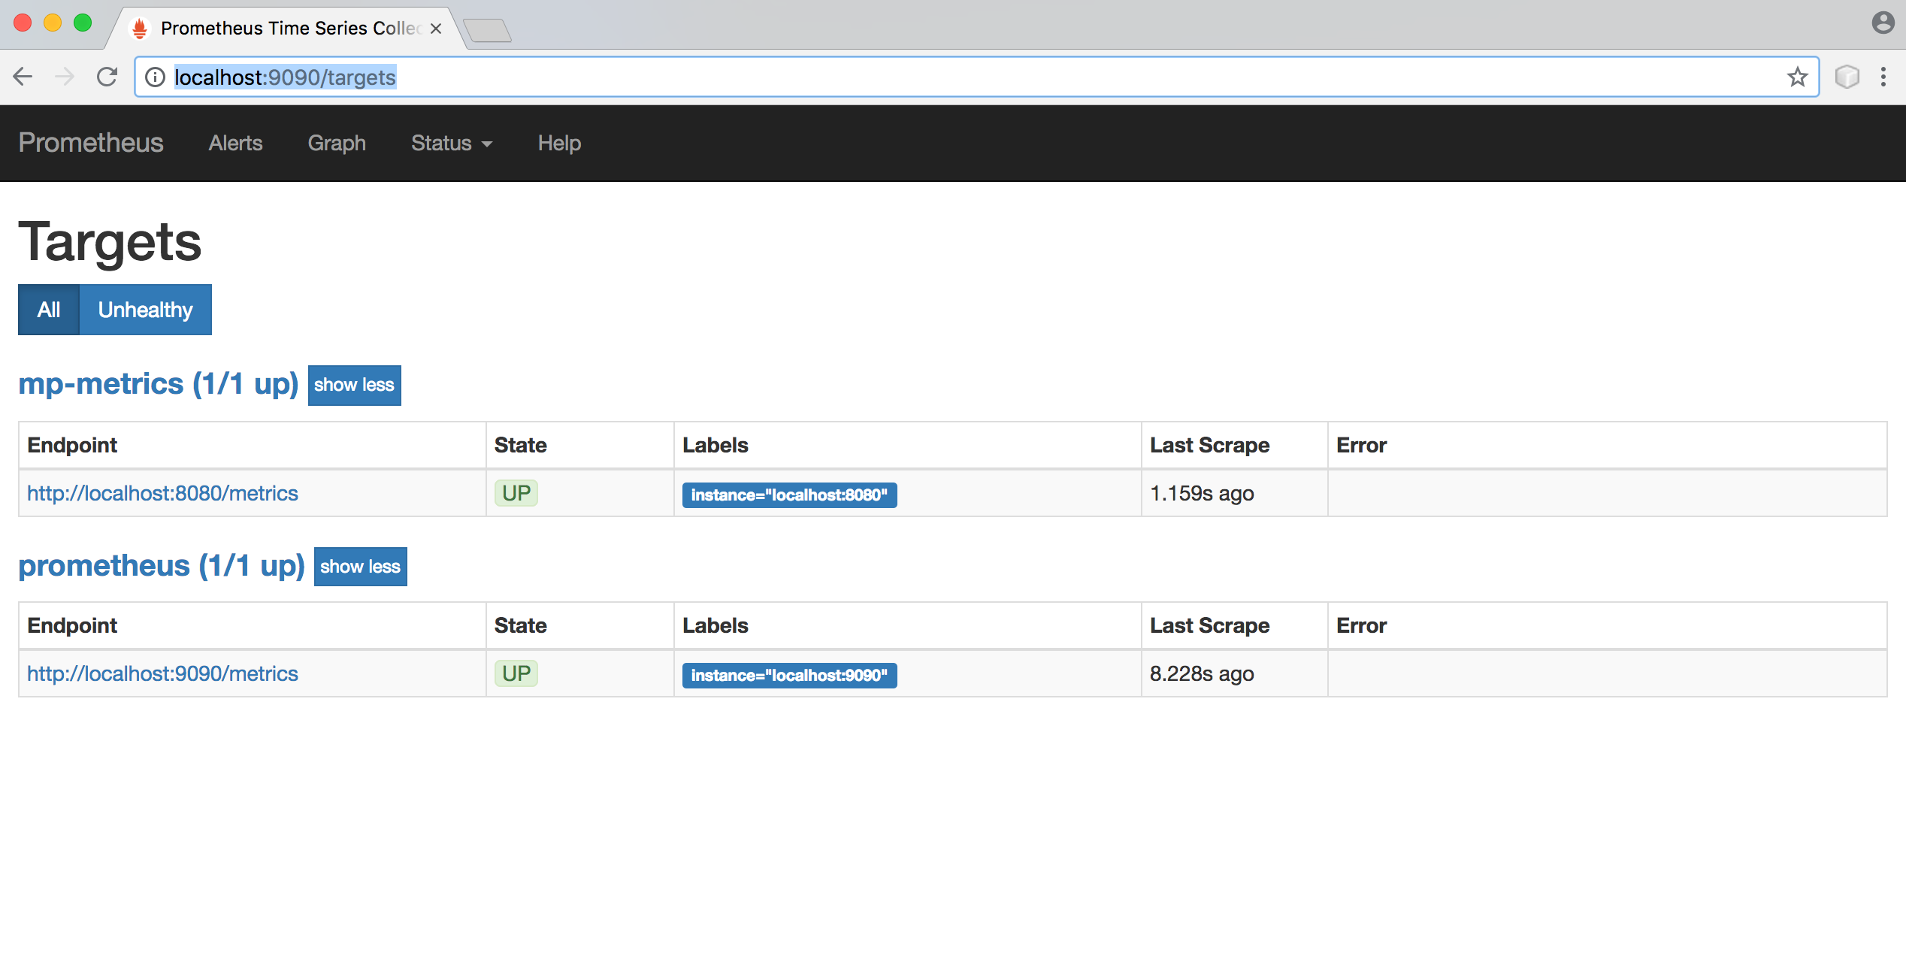Open the Status dropdown menu

pos(451,143)
